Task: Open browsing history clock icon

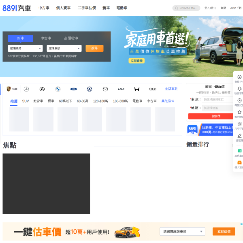Action: point(239,100)
